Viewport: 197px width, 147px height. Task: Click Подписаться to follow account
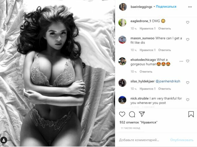coord(166,7)
